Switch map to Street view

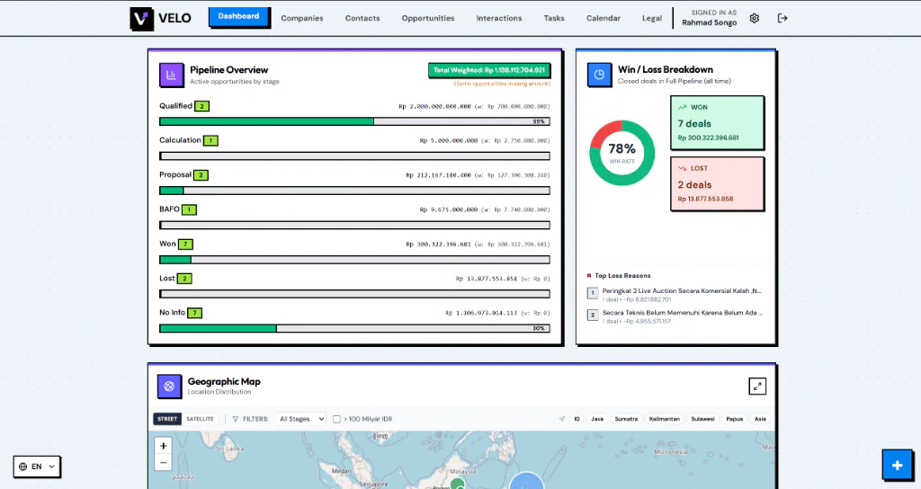pyautogui.click(x=167, y=419)
